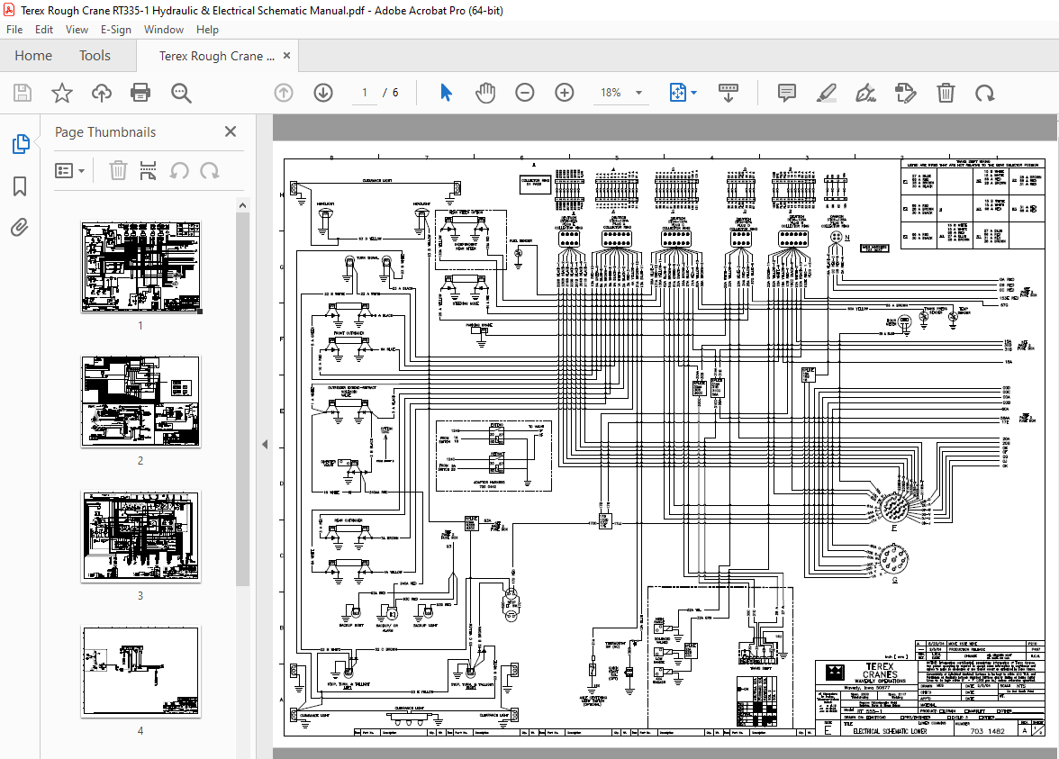Open the Edit menu
Viewport: 1059px width, 759px height.
point(44,30)
